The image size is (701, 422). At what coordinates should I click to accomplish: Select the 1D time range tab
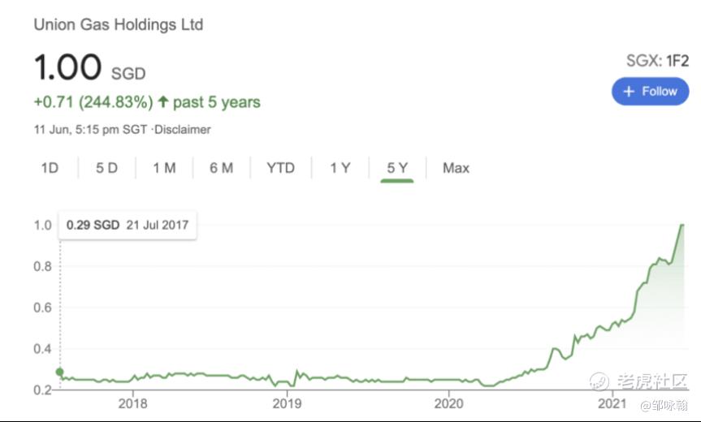[50, 168]
